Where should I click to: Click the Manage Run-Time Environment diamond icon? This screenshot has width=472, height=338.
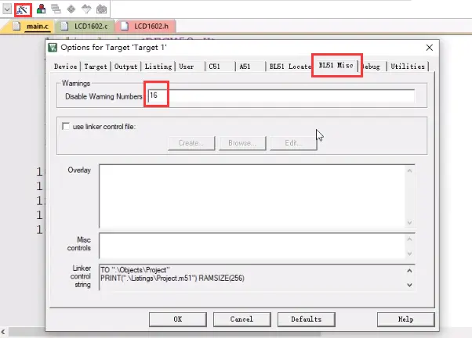pyautogui.click(x=71, y=9)
